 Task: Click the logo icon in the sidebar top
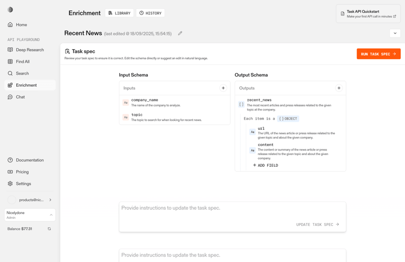click(10, 10)
